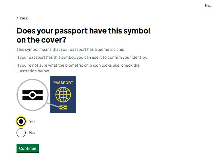Click the back chevron arrow icon
Screen dimensions: 212x164
pyautogui.click(x=17, y=18)
